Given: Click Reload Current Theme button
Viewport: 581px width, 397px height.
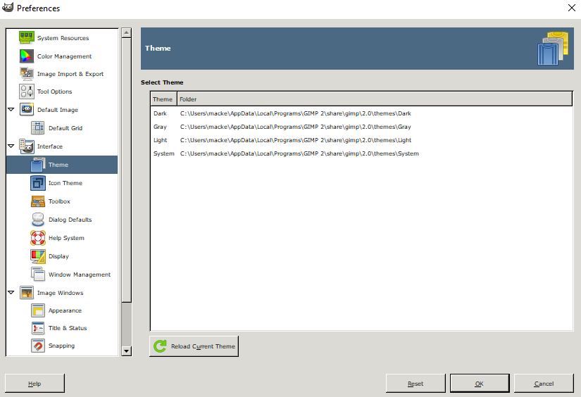Looking at the screenshot, I should pos(194,346).
